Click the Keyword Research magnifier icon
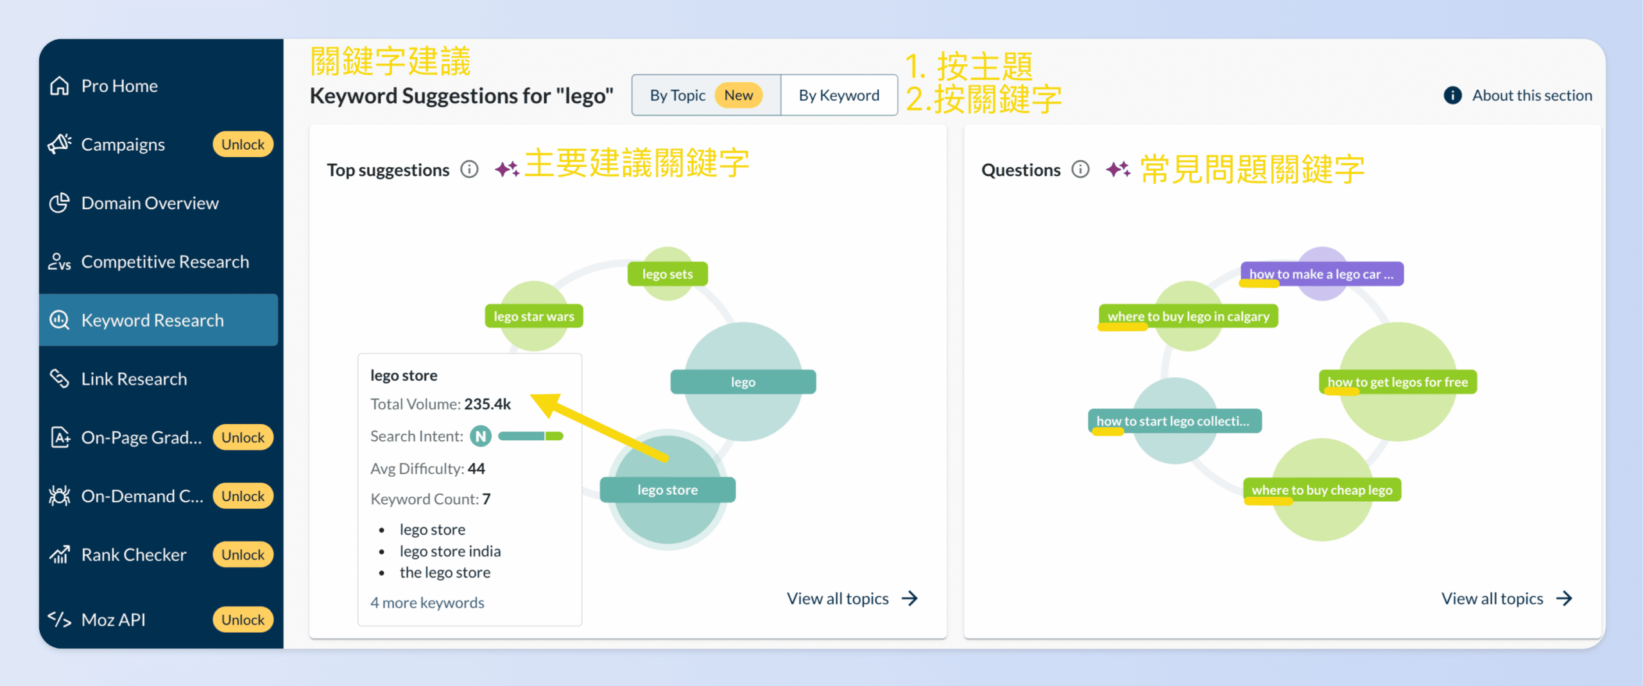Screen dimensions: 1643x686 click(x=59, y=320)
